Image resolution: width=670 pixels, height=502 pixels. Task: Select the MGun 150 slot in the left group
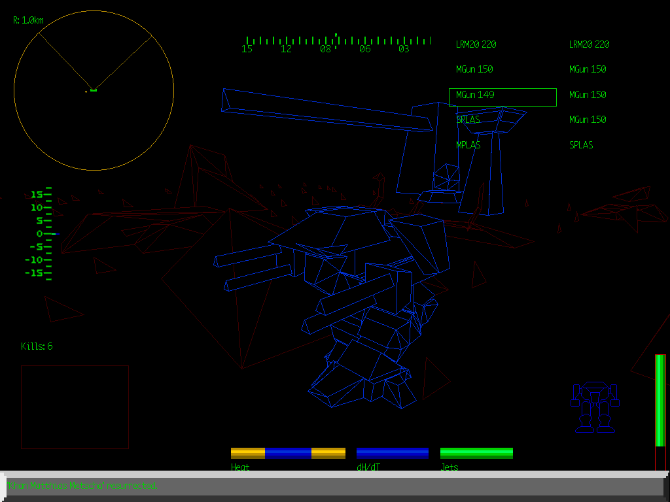[x=474, y=69]
